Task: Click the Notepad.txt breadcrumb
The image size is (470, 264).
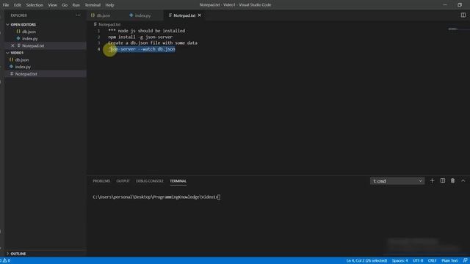Action: (x=109, y=24)
